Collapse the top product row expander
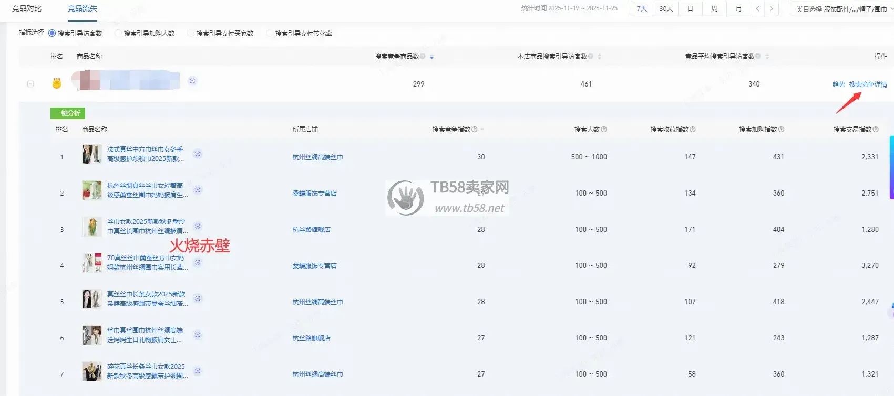The image size is (894, 396). (x=30, y=84)
